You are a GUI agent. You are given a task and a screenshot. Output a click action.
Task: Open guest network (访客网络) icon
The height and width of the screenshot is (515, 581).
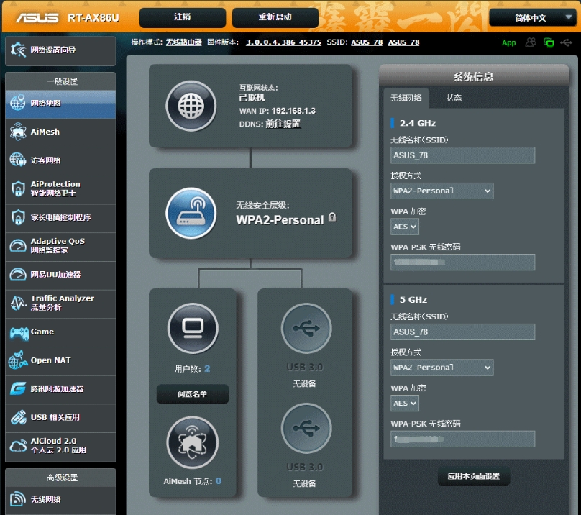tap(18, 160)
